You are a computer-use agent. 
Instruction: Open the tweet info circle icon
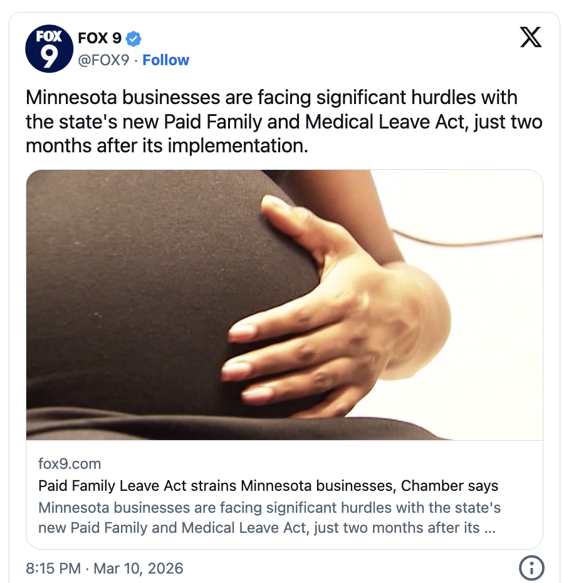coord(531,568)
